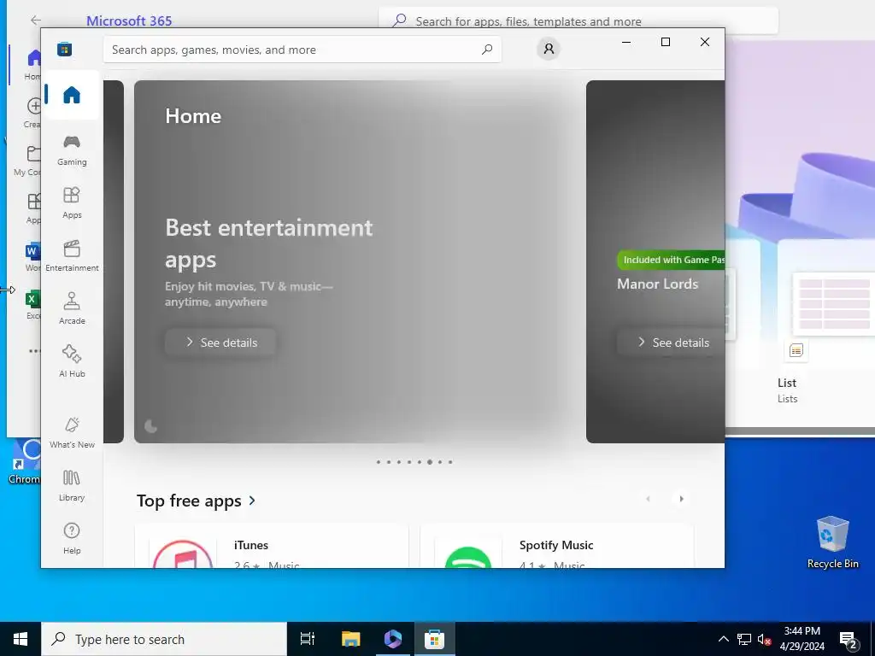Open AI Hub in Store sidebar
This screenshot has width=875, height=656.
click(x=72, y=362)
